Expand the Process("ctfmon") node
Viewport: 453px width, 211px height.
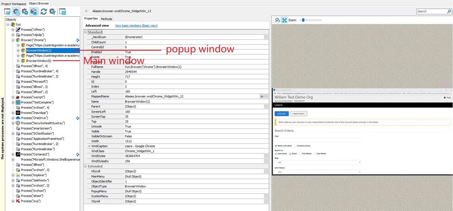[x=13, y=30]
